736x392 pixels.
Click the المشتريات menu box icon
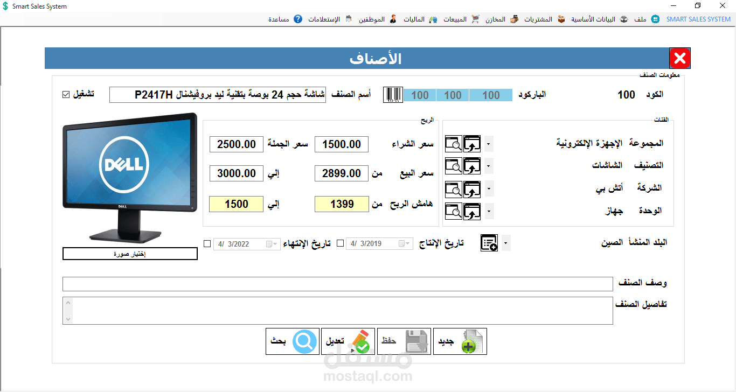click(x=514, y=19)
